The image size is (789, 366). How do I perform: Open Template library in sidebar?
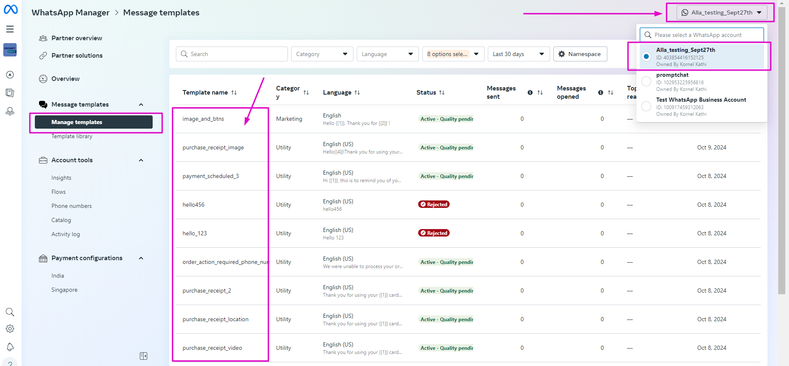pyautogui.click(x=72, y=136)
